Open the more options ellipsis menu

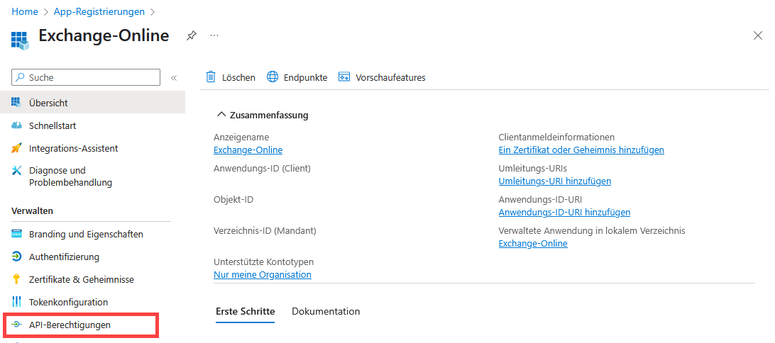(x=214, y=35)
